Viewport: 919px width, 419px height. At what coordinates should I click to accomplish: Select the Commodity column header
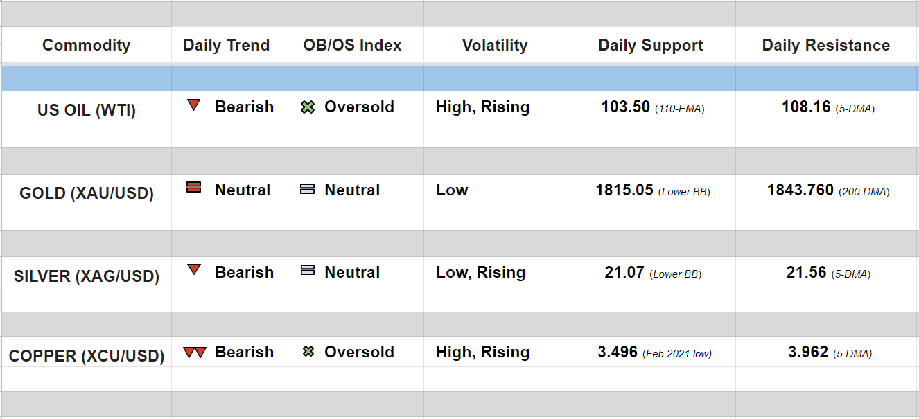pyautogui.click(x=86, y=45)
